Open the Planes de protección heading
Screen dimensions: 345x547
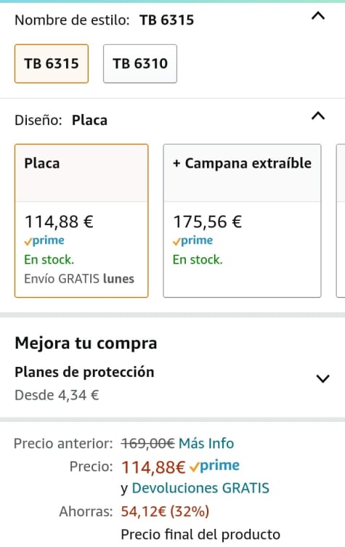[84, 372]
